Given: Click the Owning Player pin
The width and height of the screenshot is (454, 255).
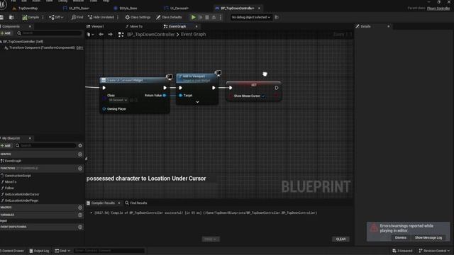Looking at the screenshot, I should coord(104,109).
